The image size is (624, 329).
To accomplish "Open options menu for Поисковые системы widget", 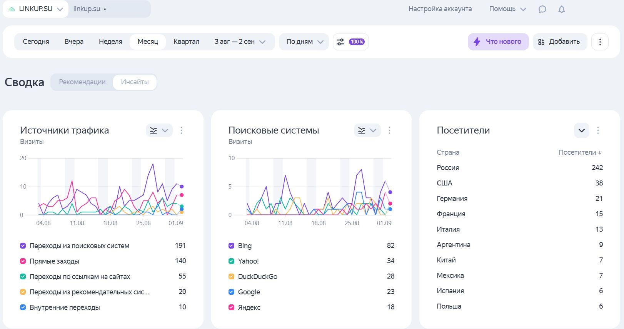I will point(389,130).
